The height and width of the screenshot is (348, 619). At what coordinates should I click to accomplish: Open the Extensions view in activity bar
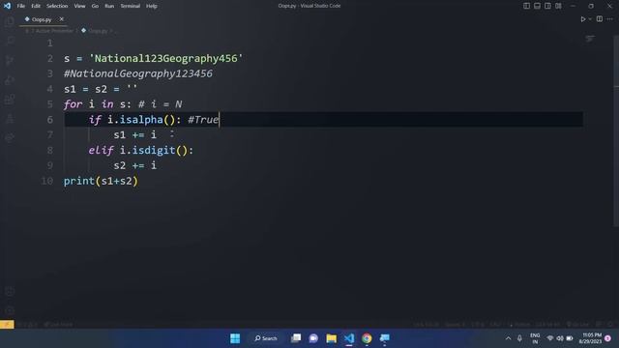(x=10, y=99)
